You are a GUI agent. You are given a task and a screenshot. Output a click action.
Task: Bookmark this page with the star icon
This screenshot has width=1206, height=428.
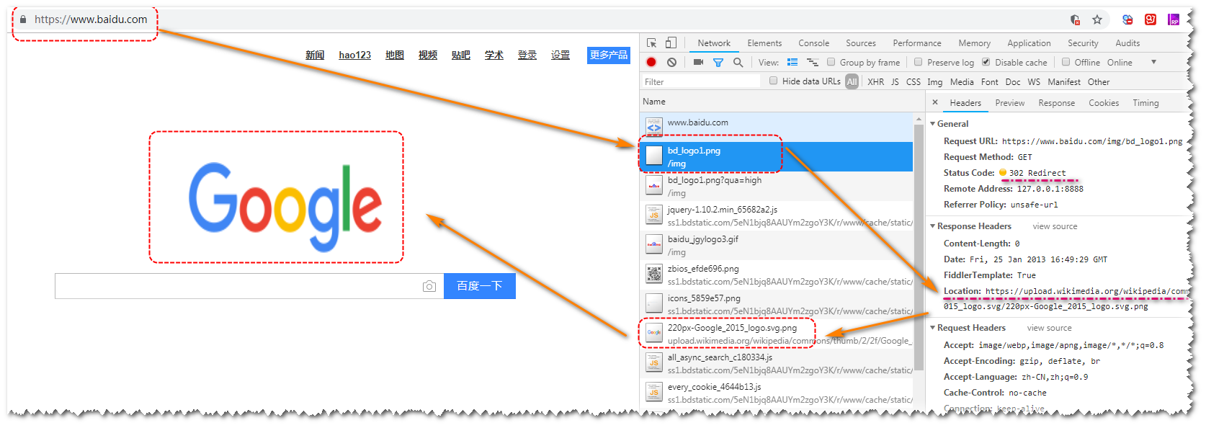(1097, 19)
